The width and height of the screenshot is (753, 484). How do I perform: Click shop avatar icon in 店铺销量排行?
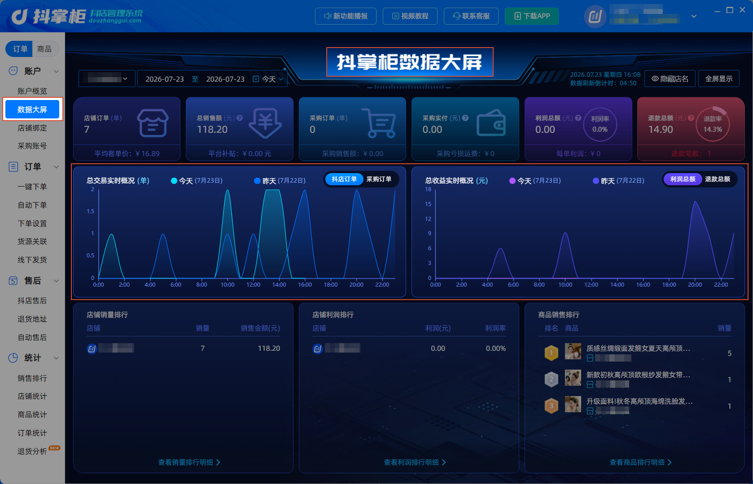click(x=92, y=349)
